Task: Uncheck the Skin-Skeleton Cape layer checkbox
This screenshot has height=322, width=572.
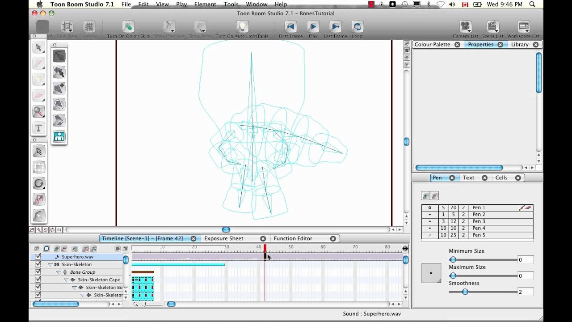Action: pyautogui.click(x=38, y=280)
